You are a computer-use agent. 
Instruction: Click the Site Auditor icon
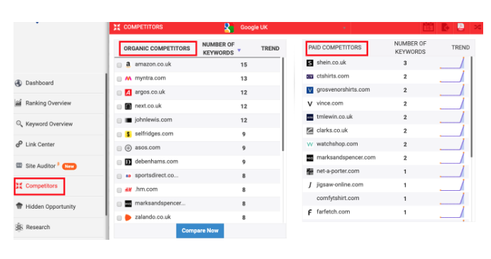coord(19,165)
